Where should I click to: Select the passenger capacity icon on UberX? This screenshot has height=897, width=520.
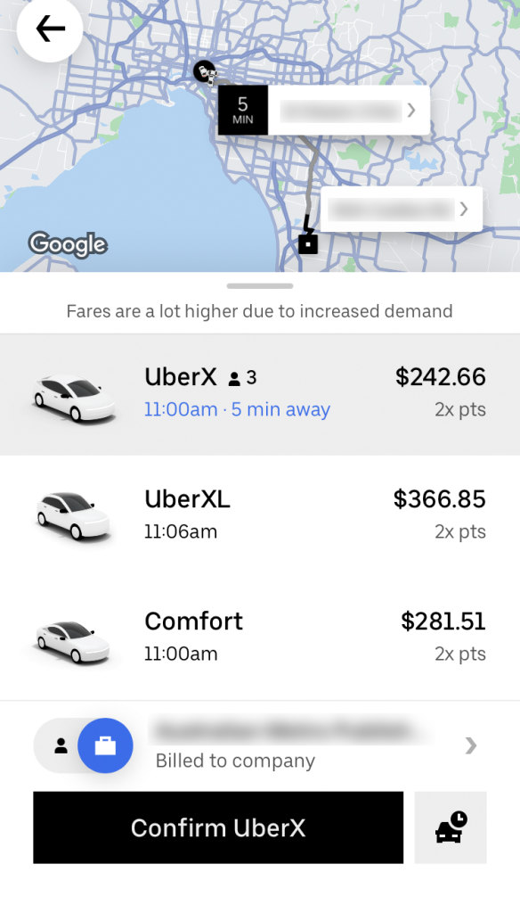pyautogui.click(x=233, y=377)
